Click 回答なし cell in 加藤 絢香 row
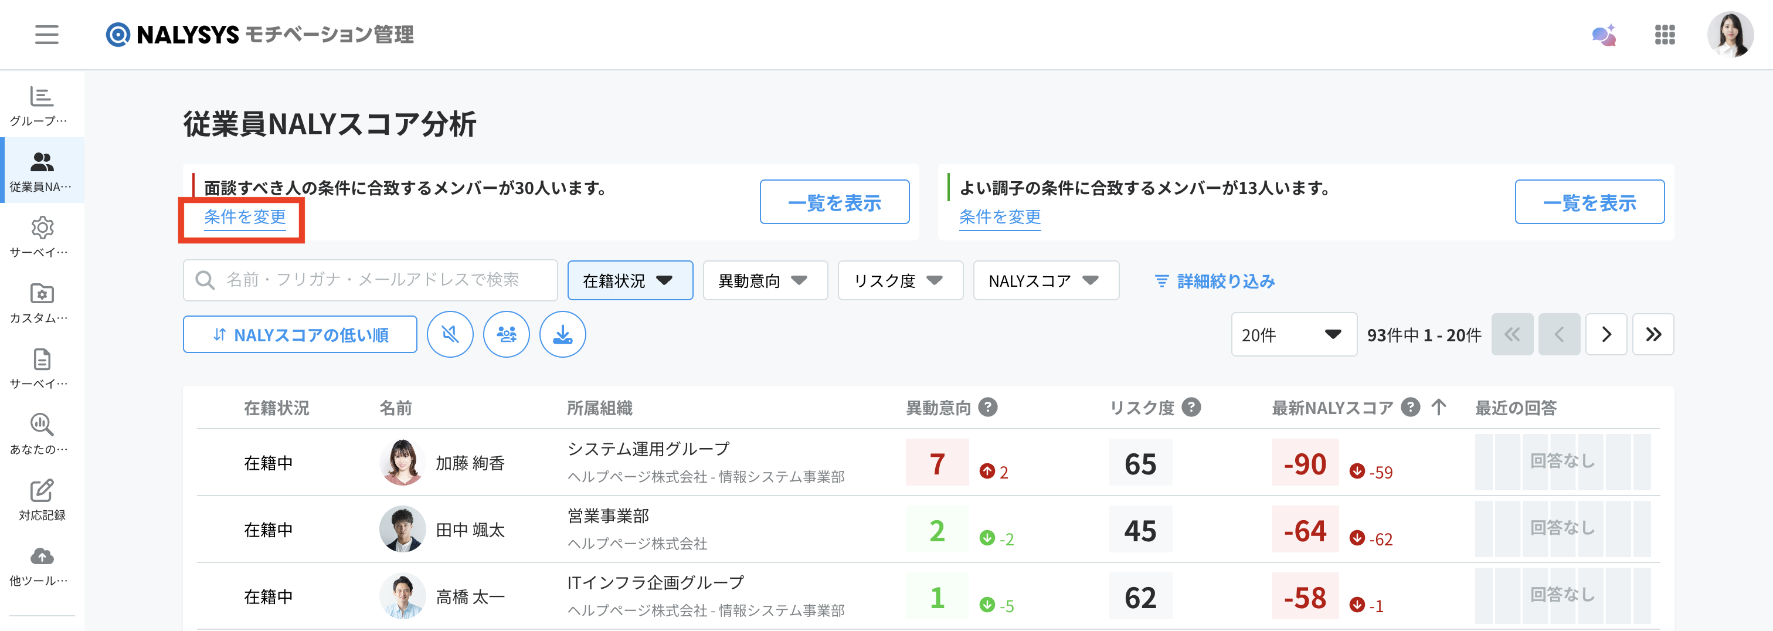Image resolution: width=1773 pixels, height=631 pixels. coord(1563,461)
